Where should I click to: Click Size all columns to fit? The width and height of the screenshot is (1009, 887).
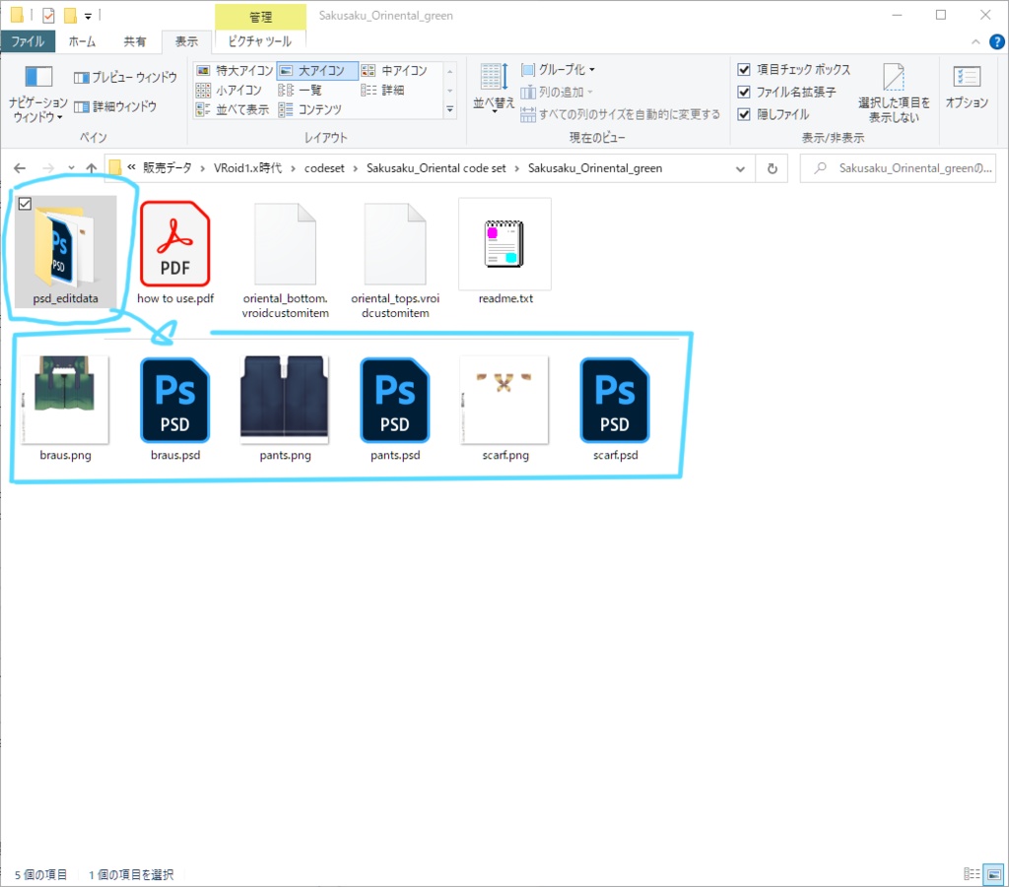[621, 114]
